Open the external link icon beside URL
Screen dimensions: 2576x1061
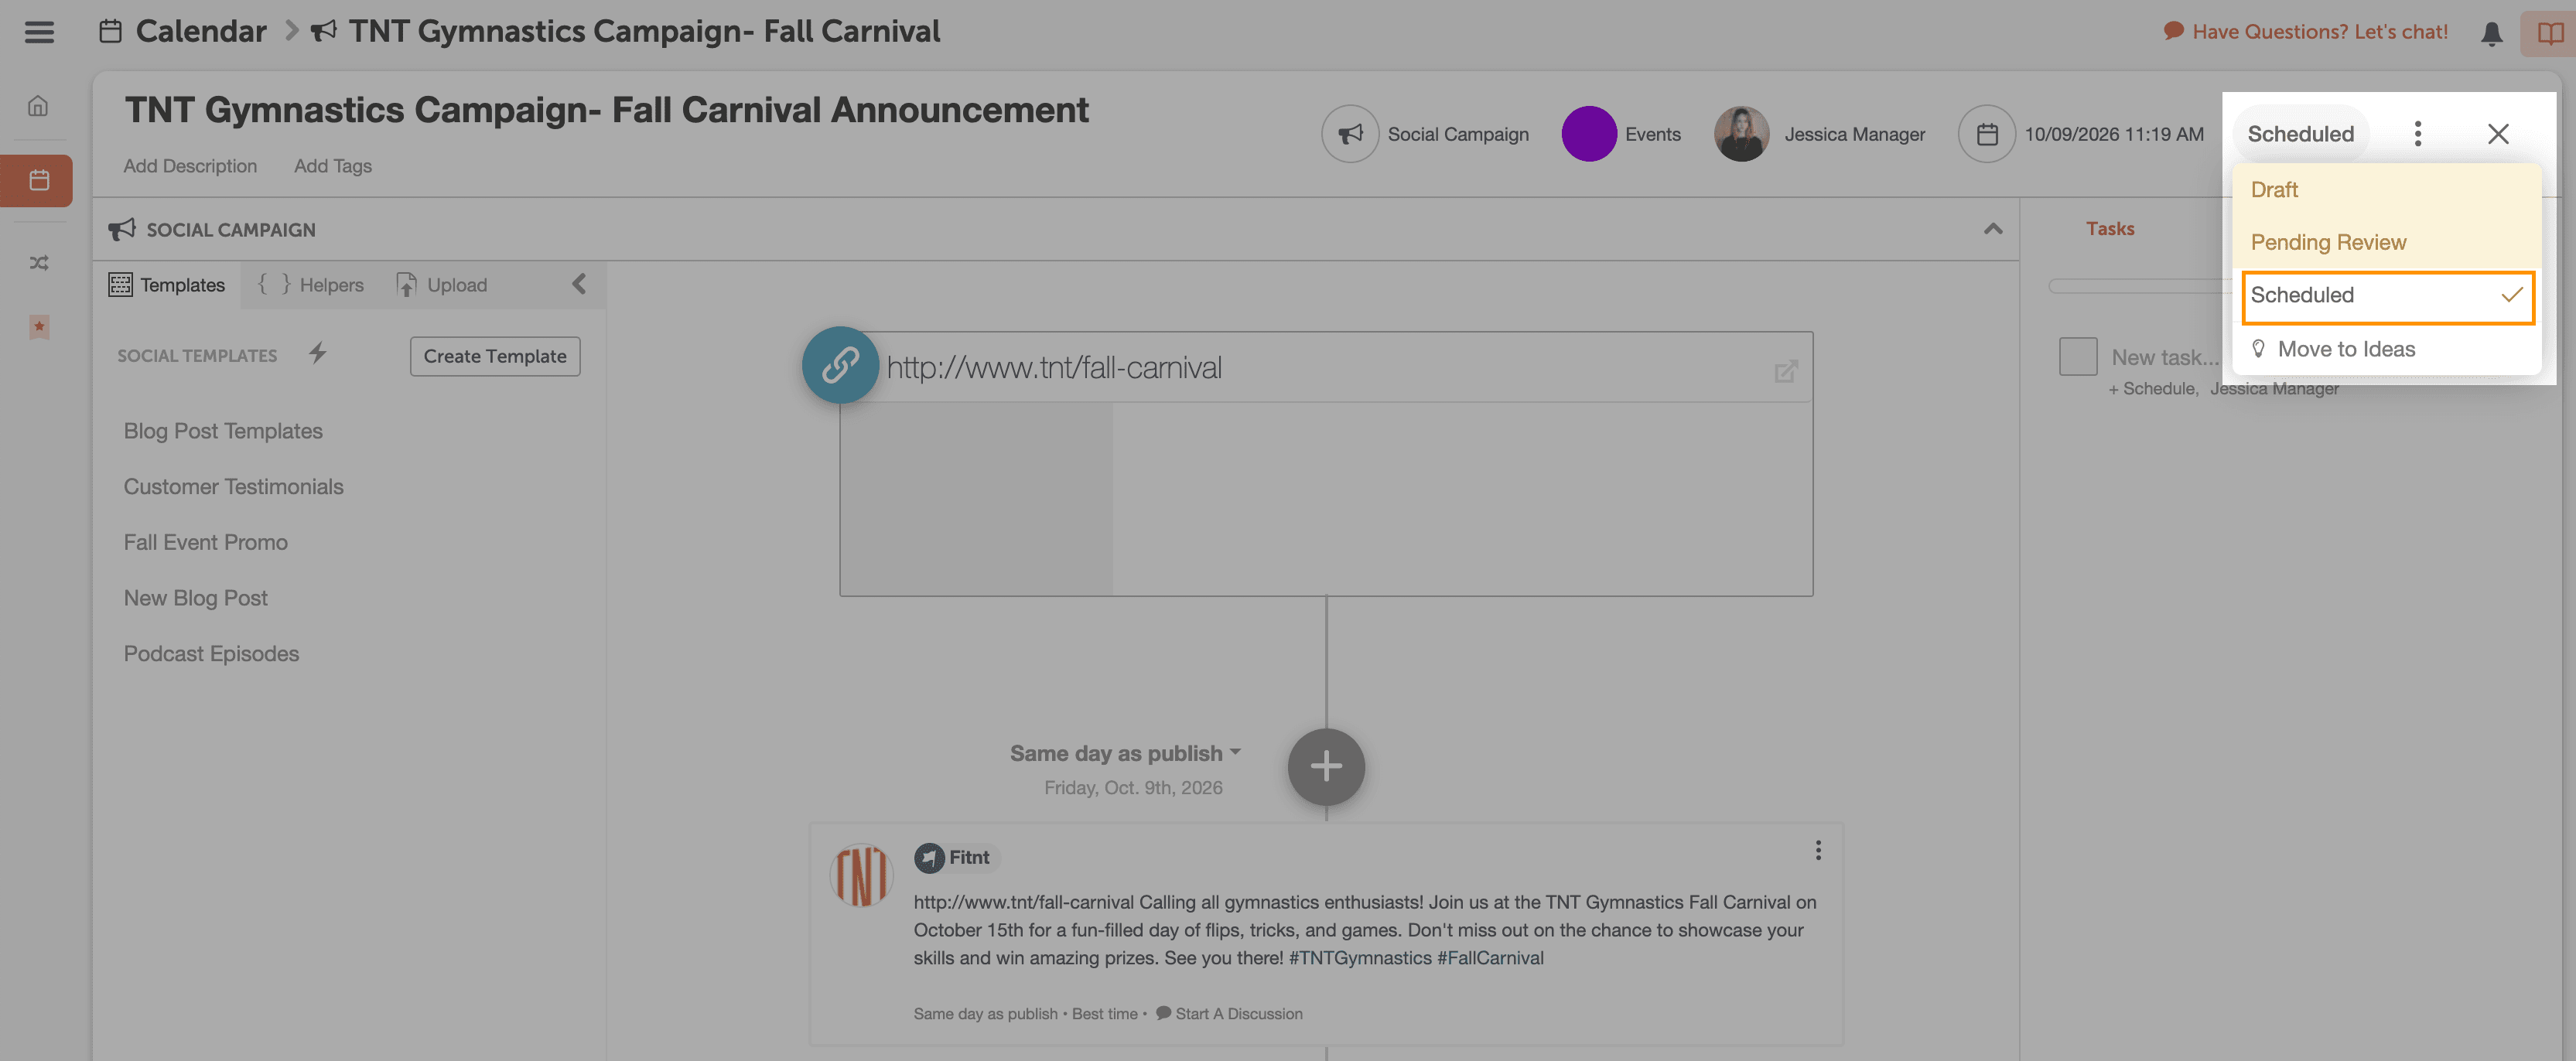tap(1785, 371)
